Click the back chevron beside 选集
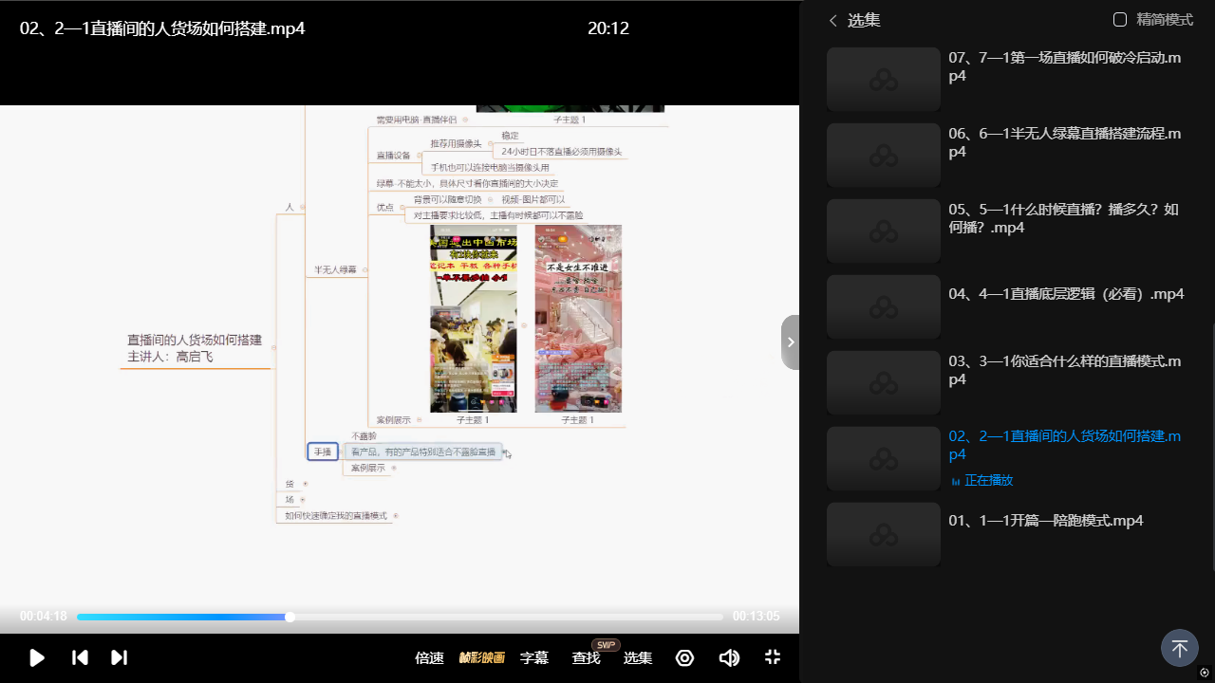Viewport: 1215px width, 683px height. point(833,20)
